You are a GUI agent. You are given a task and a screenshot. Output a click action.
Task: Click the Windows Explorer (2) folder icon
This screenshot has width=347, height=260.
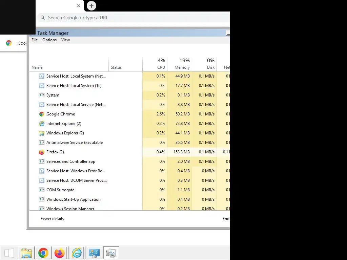(x=42, y=133)
